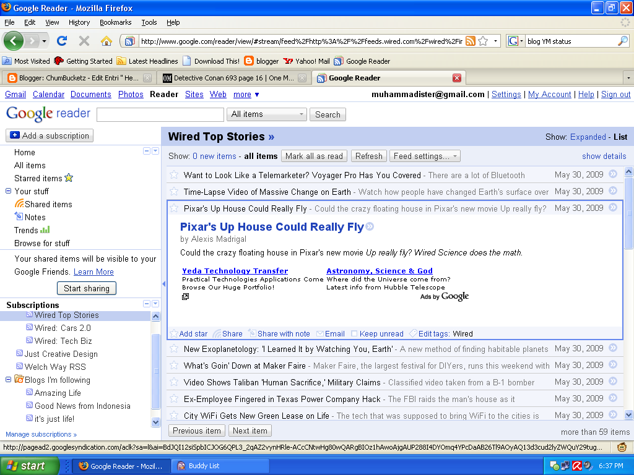Click the Refresh button
The width and height of the screenshot is (634, 475).
pos(369,156)
